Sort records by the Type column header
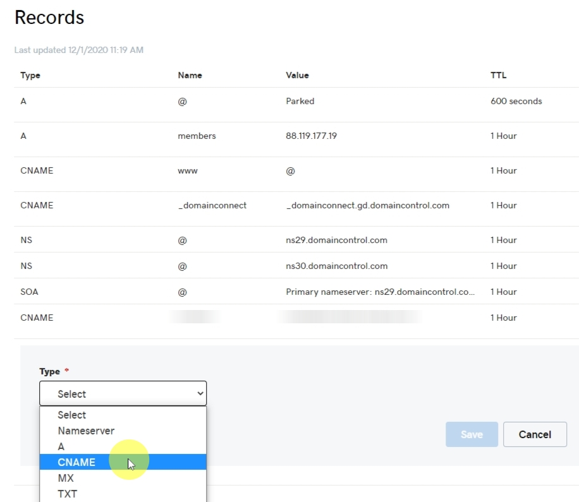Image resolution: width=579 pixels, height=502 pixels. [x=31, y=75]
